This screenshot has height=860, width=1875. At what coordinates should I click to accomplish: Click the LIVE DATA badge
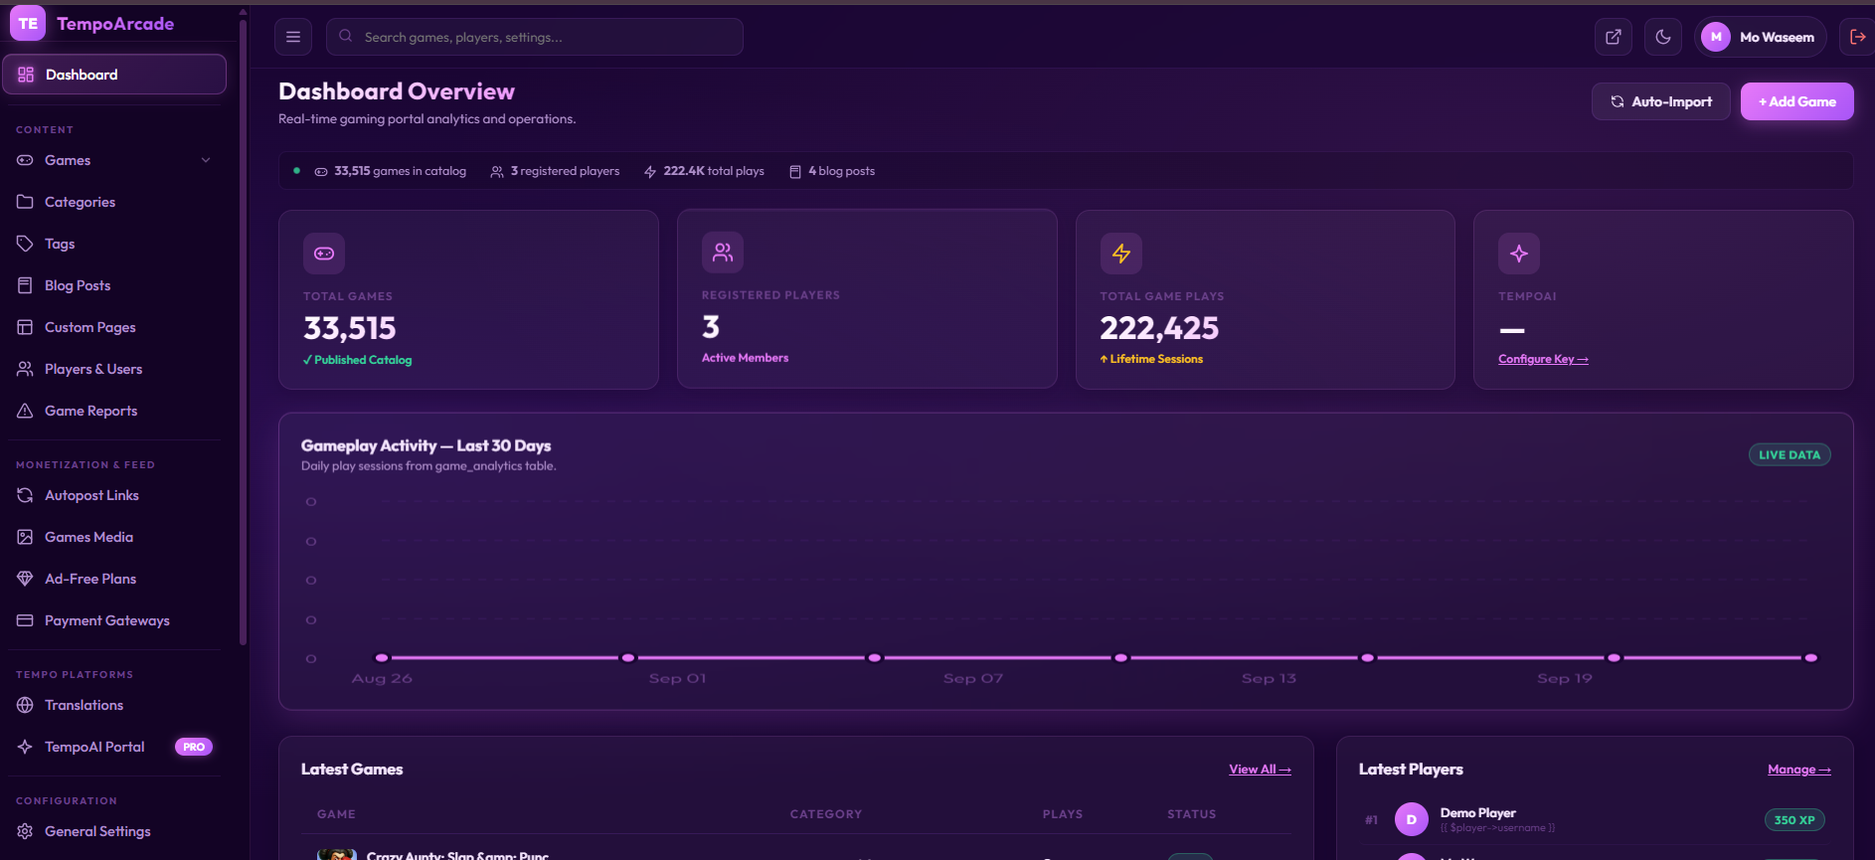[1790, 454]
